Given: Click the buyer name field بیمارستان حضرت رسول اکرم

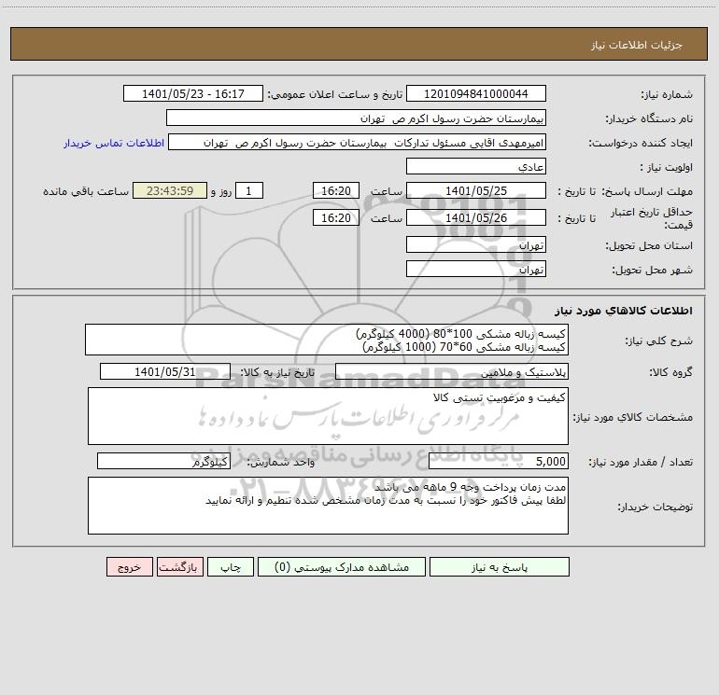Looking at the screenshot, I should click(356, 118).
